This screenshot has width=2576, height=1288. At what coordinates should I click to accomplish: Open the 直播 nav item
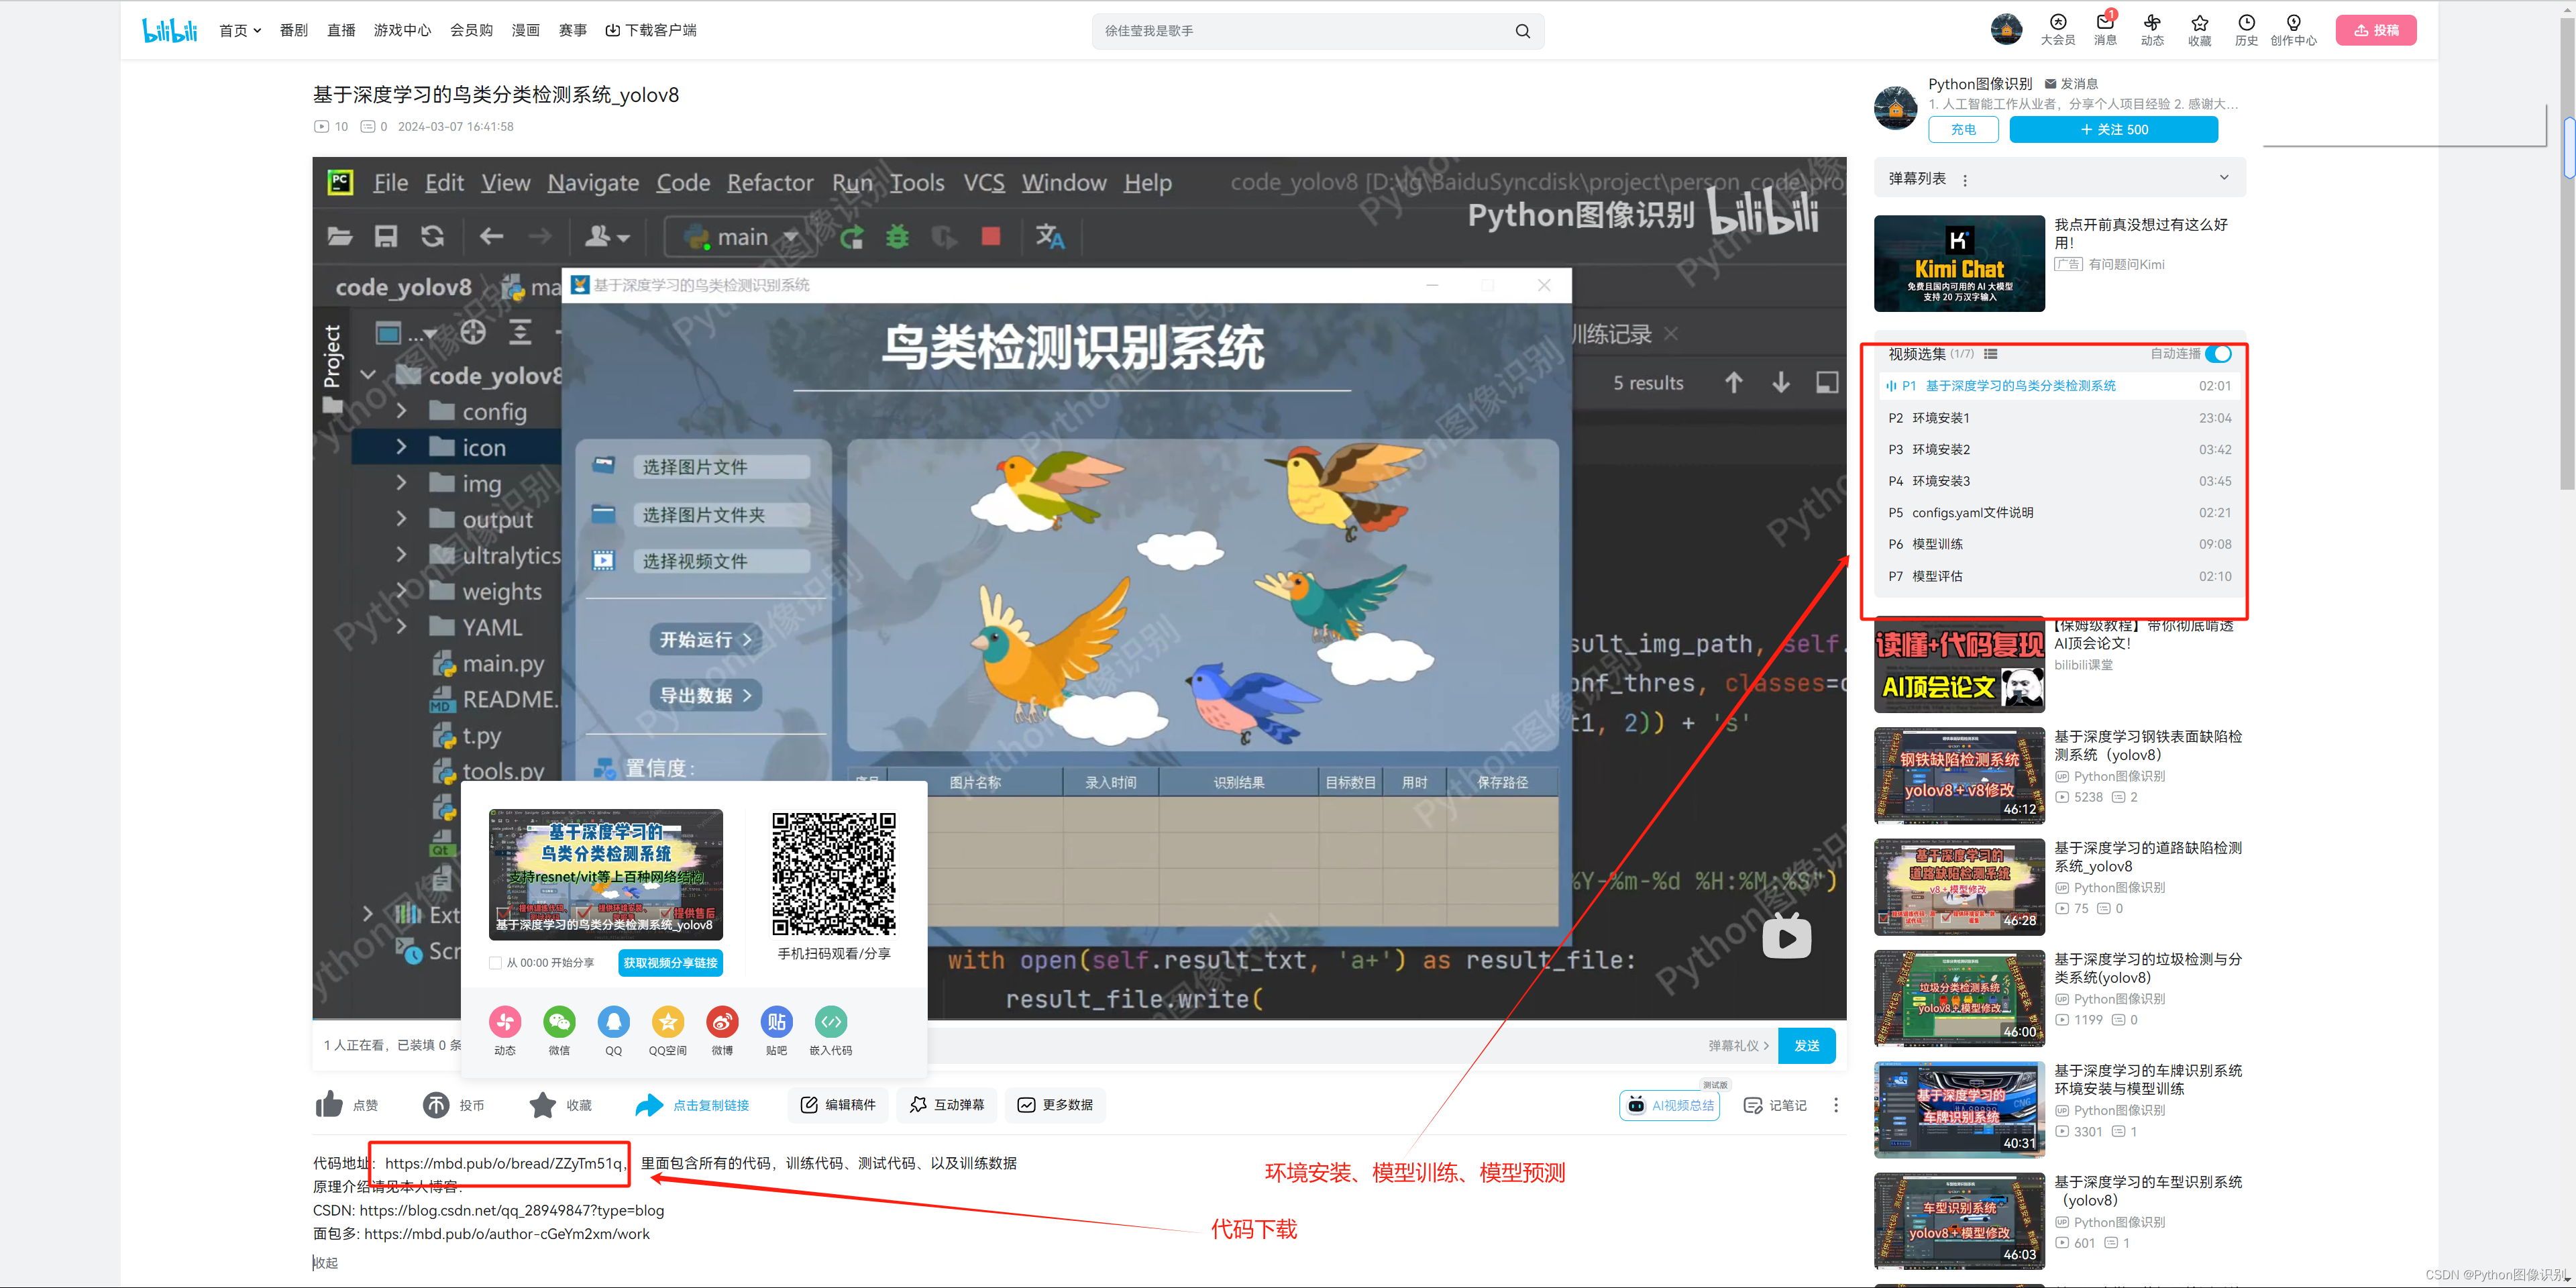[x=341, y=30]
